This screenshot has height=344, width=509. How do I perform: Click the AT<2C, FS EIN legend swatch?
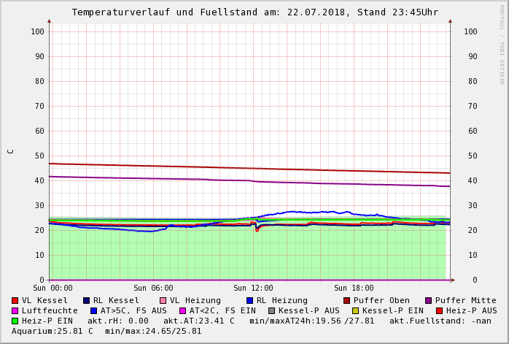pos(182,310)
